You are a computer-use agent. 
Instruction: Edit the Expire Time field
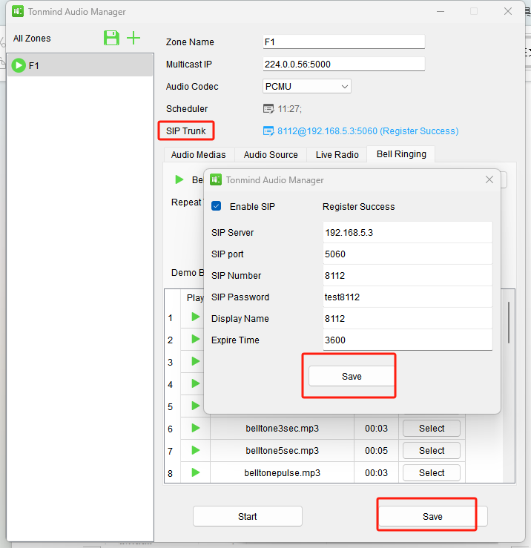(408, 340)
